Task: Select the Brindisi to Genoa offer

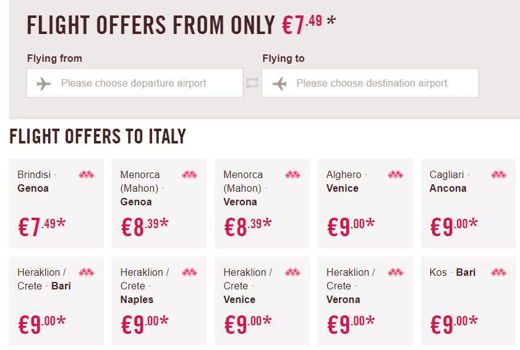Action: coord(56,203)
